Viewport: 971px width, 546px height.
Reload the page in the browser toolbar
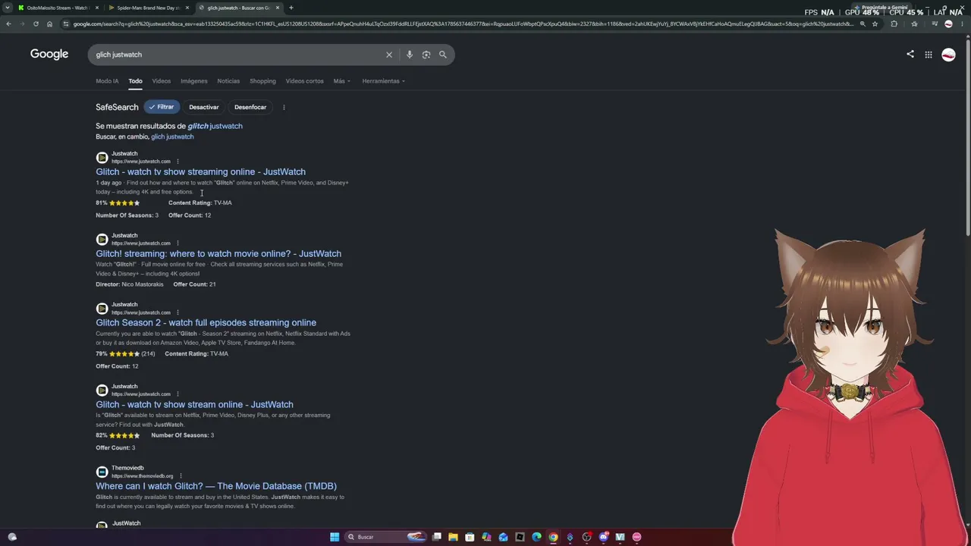click(x=36, y=24)
